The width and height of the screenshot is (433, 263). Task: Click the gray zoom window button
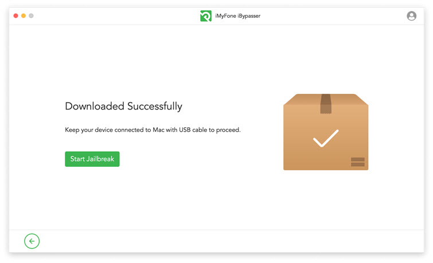32,15
